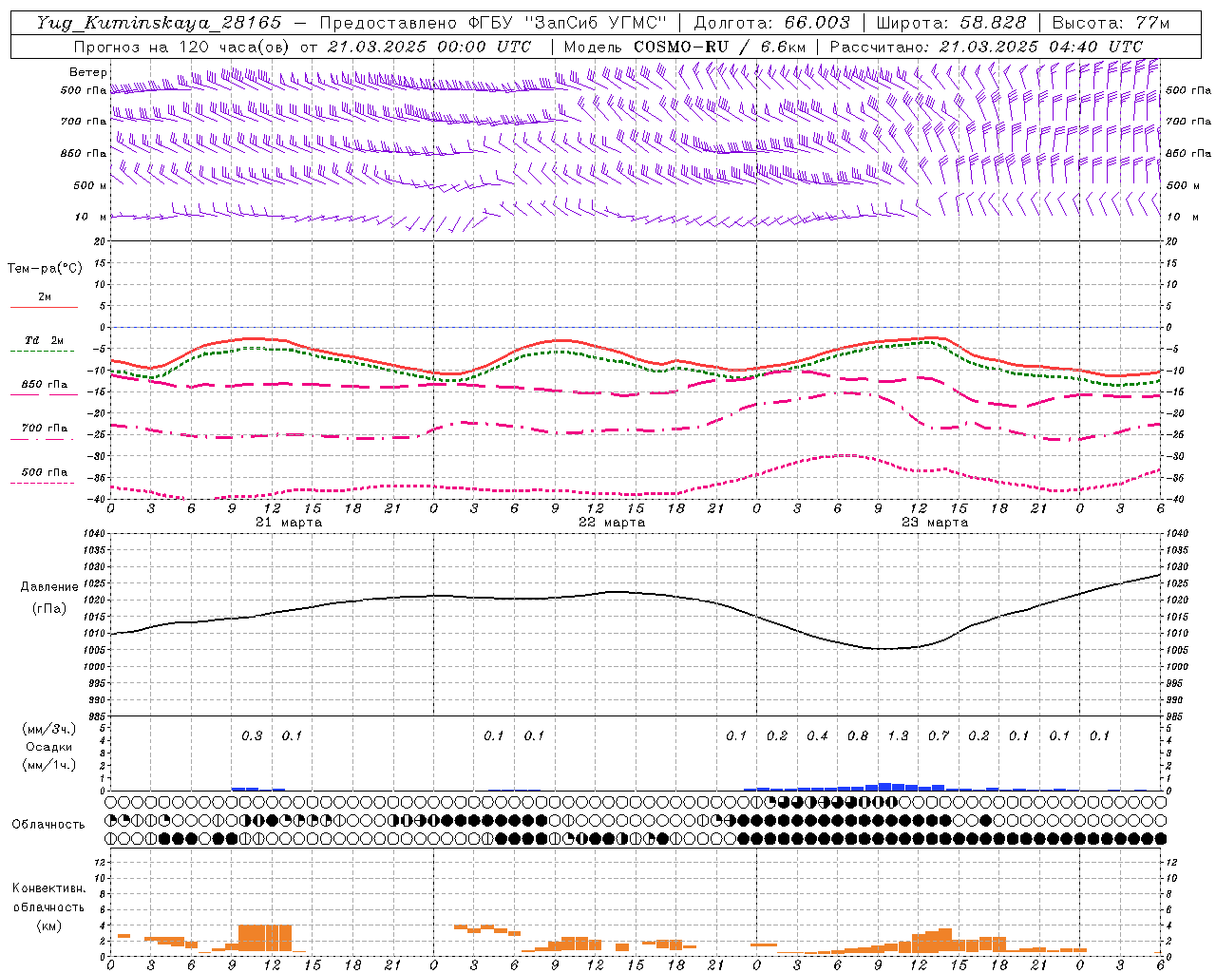Click the station title Yug_Kuminskaya_28165
The width and height of the screenshot is (1216, 973).
click(x=159, y=23)
